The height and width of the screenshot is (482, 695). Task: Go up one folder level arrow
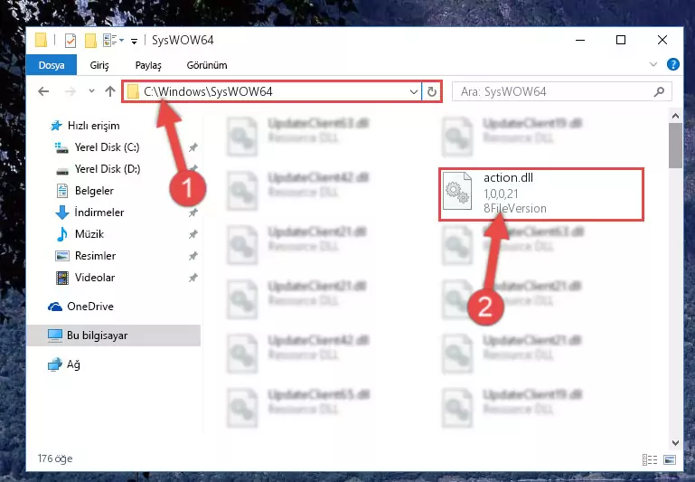(110, 91)
